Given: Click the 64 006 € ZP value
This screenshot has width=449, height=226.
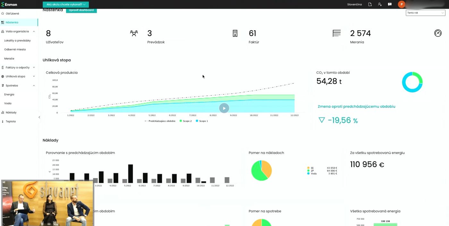Looking at the screenshot, I should pos(332,171).
